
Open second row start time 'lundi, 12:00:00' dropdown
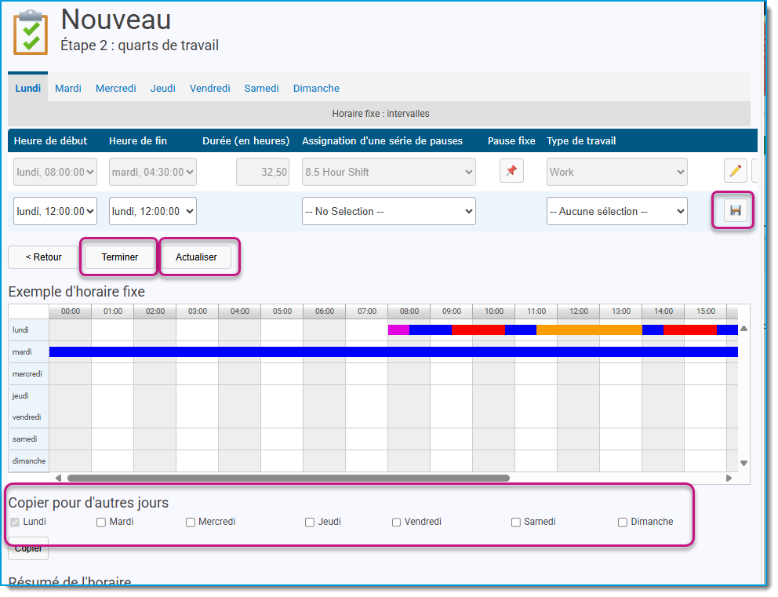coord(55,211)
